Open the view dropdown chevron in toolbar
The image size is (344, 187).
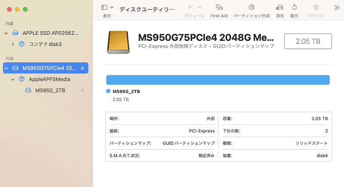coord(112,7)
